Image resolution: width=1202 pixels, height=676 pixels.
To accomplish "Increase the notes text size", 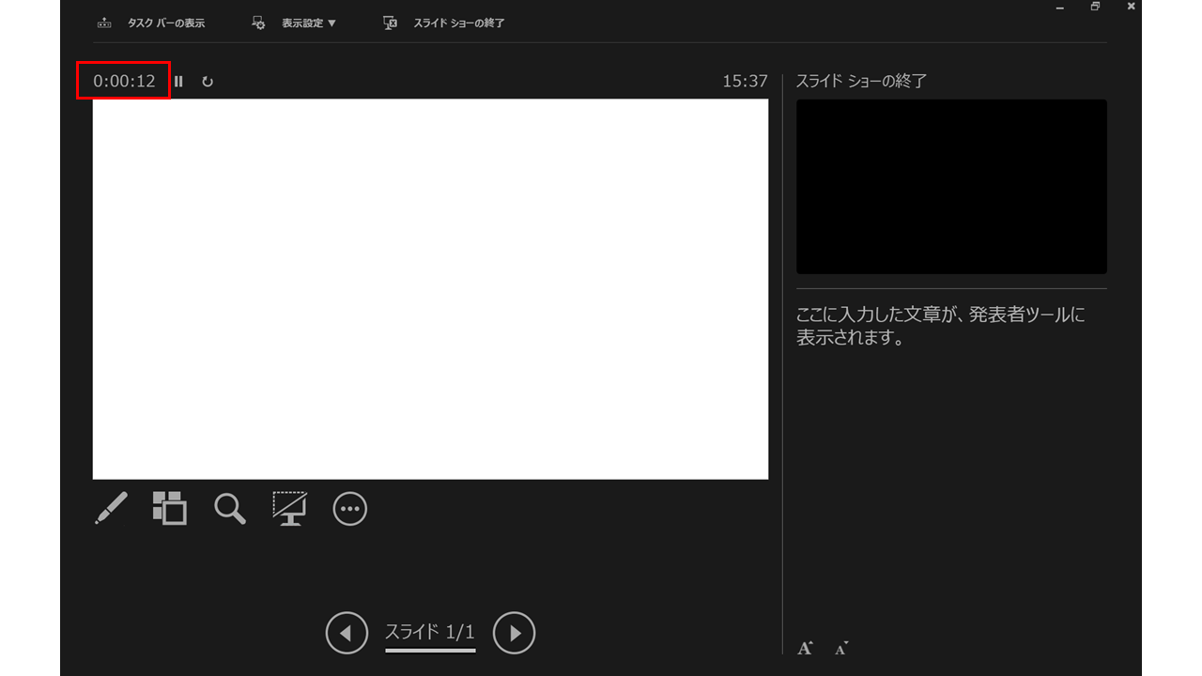I will click(x=805, y=648).
